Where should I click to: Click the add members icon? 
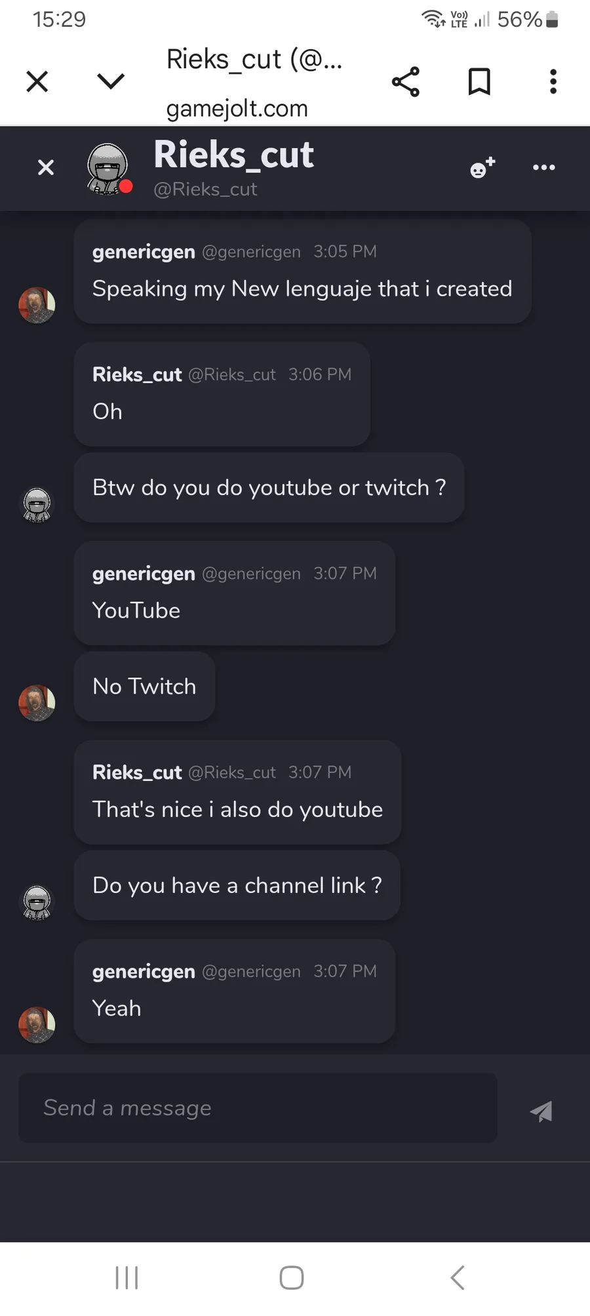pos(482,169)
